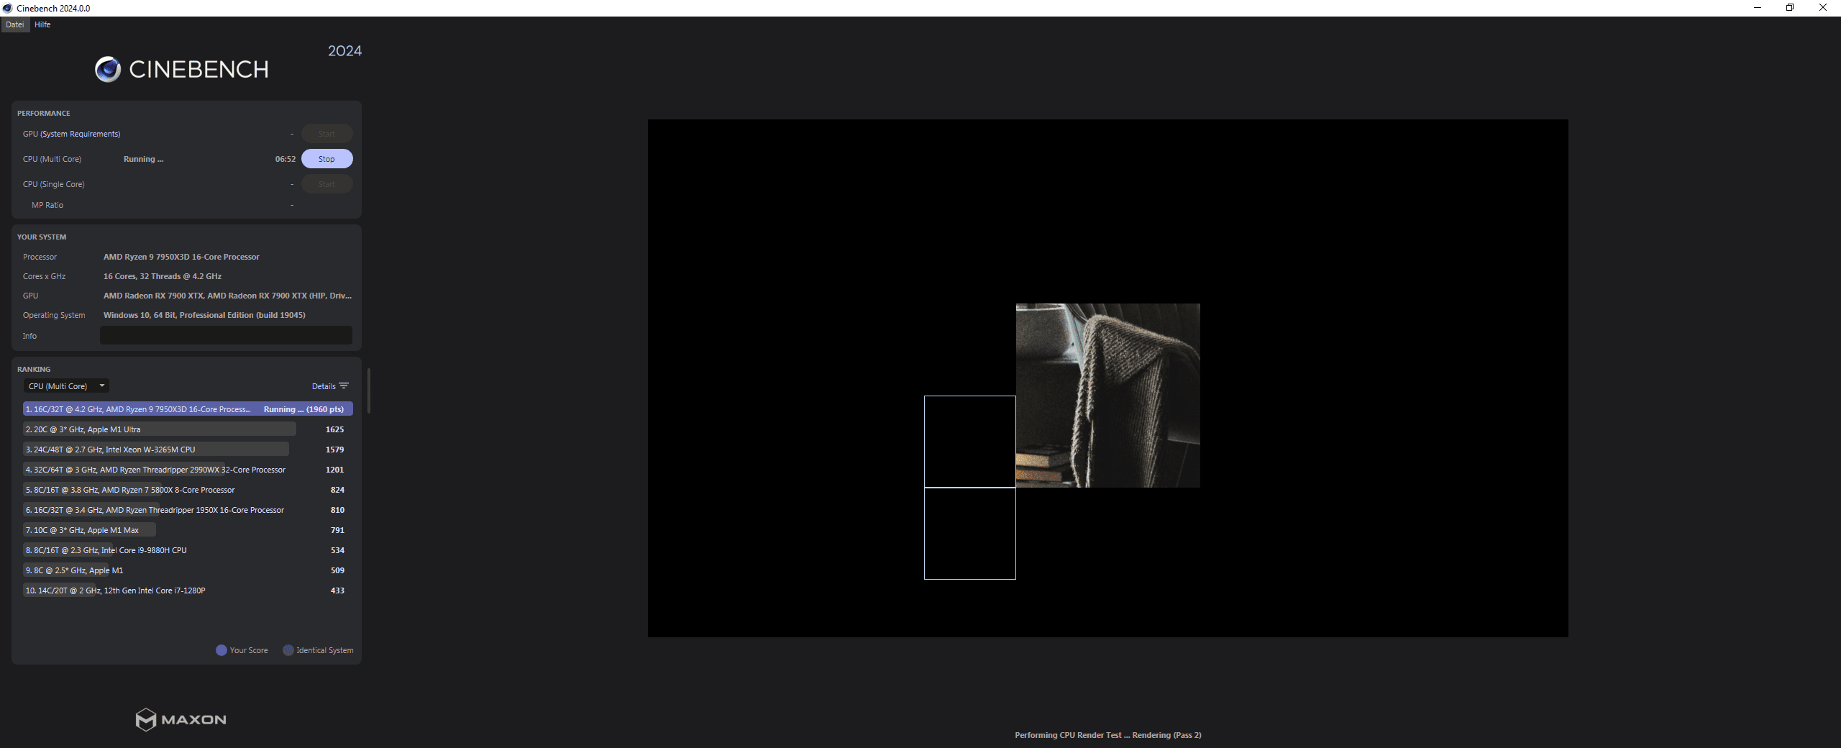Screen dimensions: 1841x748
Task: Click the 06:52 timer value
Action: click(285, 159)
